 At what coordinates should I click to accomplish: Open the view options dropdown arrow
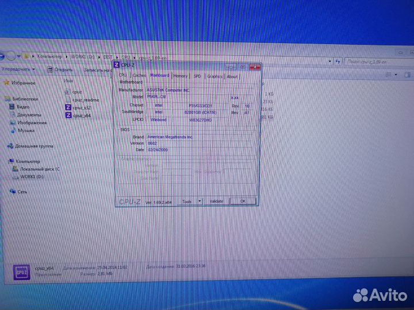coord(396,75)
